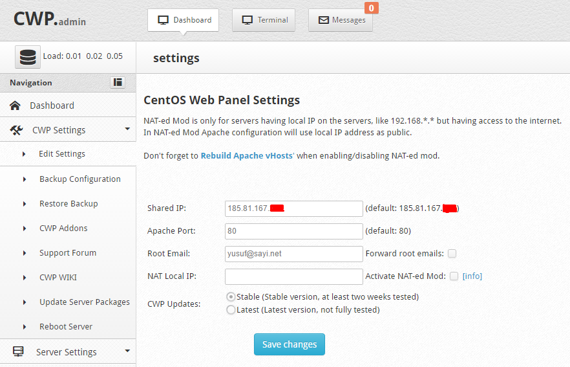Click arrow bullet next to Reboot Server
The image size is (570, 367).
coord(25,327)
